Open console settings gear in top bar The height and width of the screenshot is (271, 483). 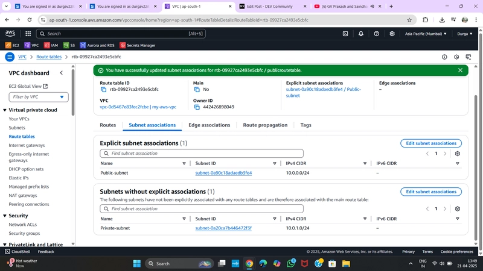(x=392, y=34)
